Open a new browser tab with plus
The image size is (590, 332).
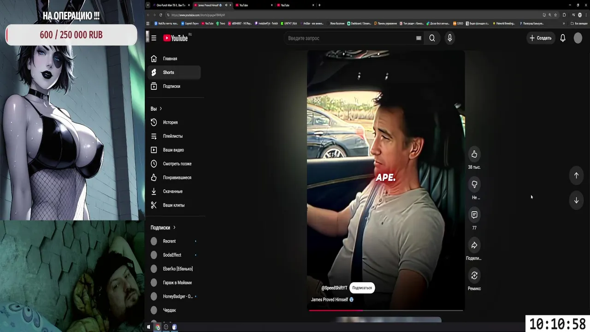pyautogui.click(x=319, y=5)
